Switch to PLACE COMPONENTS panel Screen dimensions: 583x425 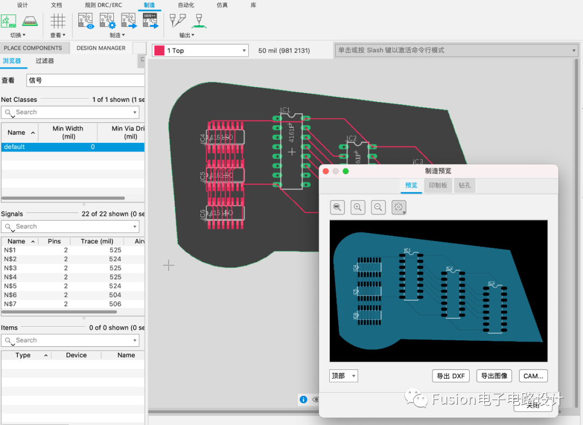[x=33, y=48]
